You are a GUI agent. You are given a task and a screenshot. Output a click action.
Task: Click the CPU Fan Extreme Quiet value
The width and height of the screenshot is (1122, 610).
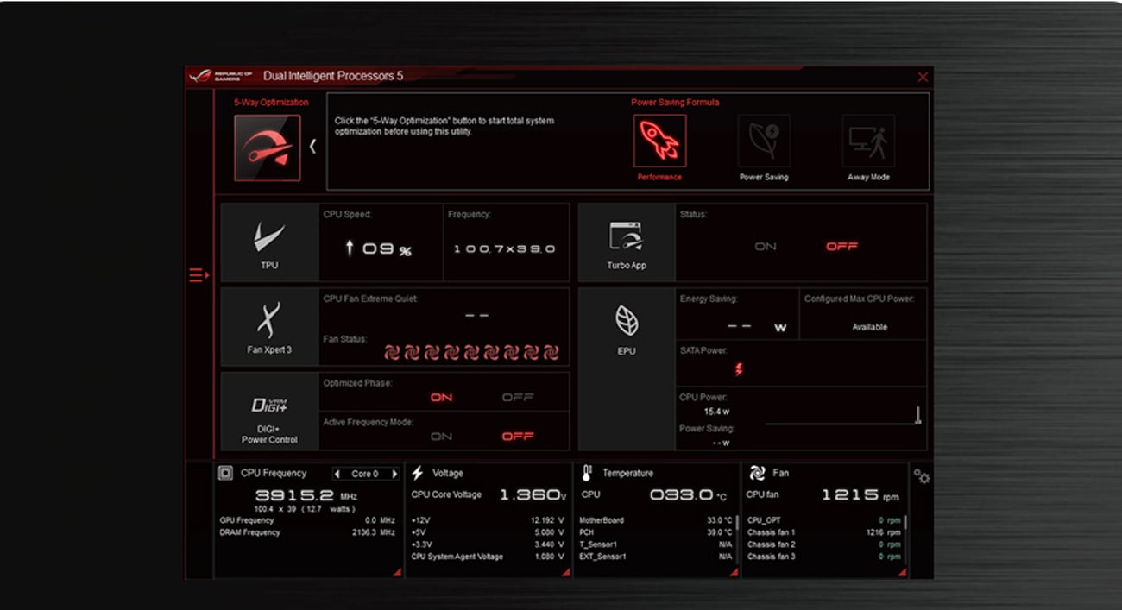pyautogui.click(x=476, y=315)
